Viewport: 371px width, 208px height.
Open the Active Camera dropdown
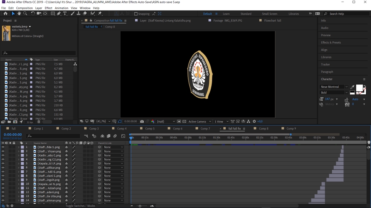(200, 121)
